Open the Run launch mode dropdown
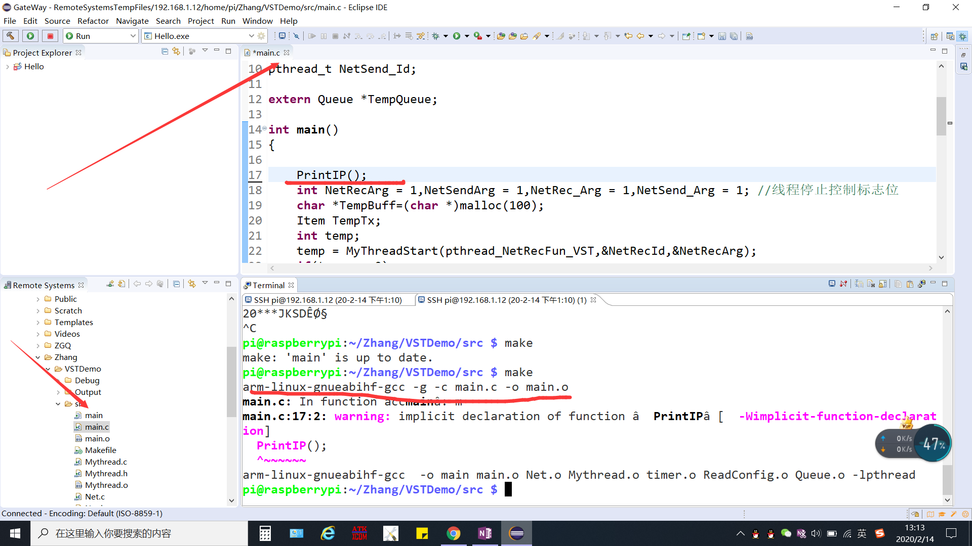Image resolution: width=972 pixels, height=546 pixels. [133, 36]
